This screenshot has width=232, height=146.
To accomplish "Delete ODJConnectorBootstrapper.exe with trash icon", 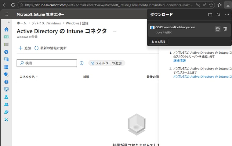I will click(225, 29).
